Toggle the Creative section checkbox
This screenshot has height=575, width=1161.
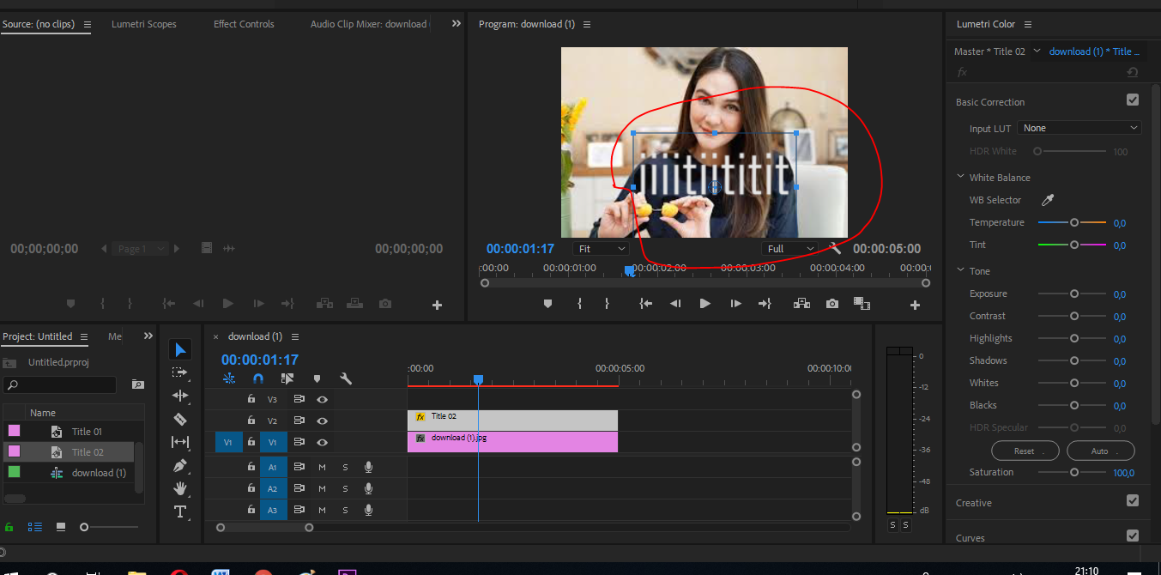1133,501
